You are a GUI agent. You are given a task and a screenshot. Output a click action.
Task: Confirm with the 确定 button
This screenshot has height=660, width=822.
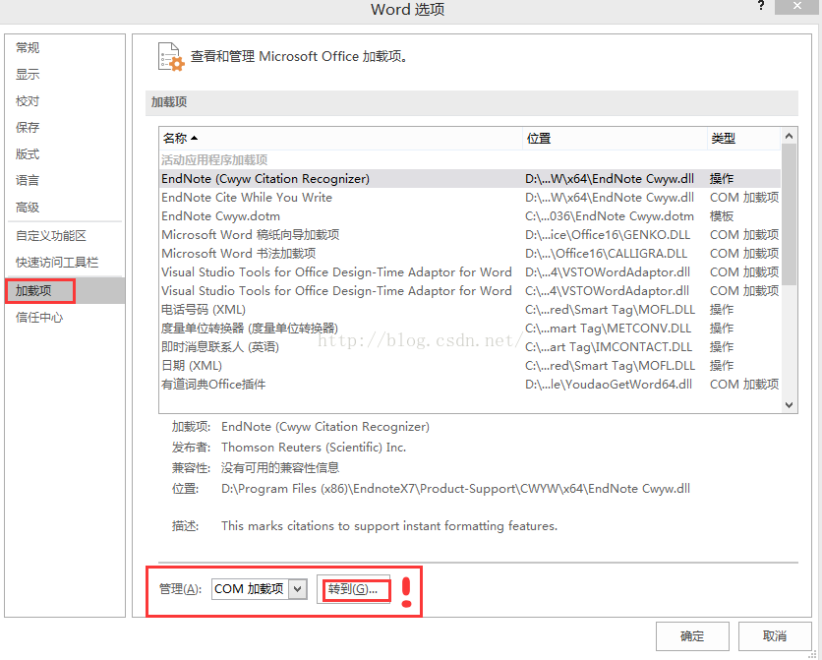pyautogui.click(x=692, y=635)
